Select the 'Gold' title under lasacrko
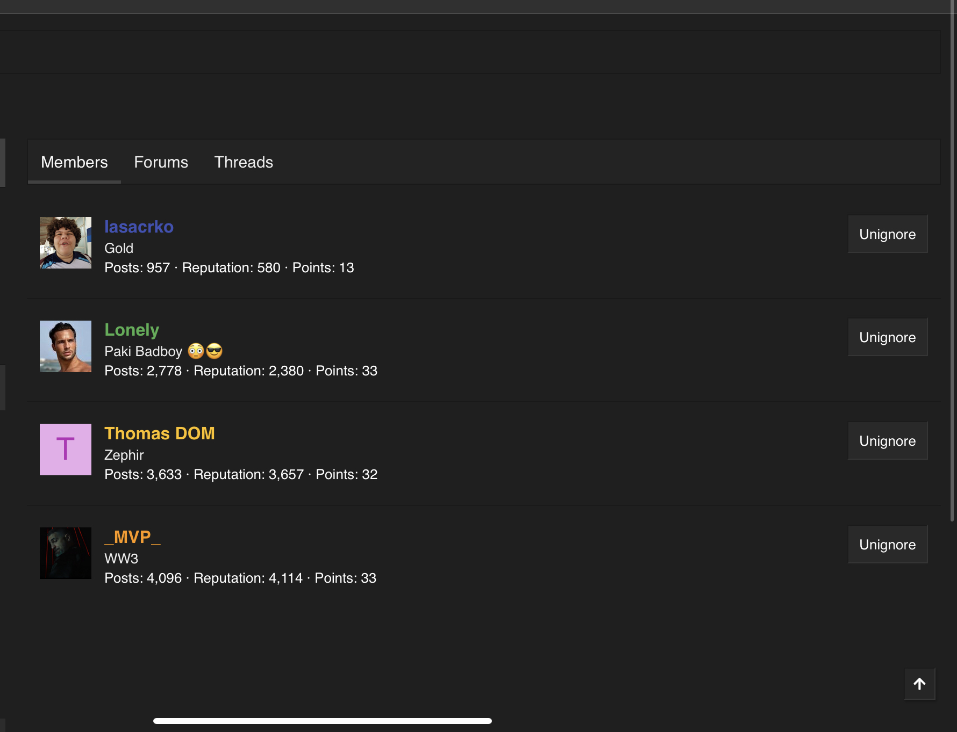 pyautogui.click(x=119, y=248)
